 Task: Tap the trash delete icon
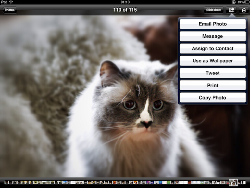244,10
